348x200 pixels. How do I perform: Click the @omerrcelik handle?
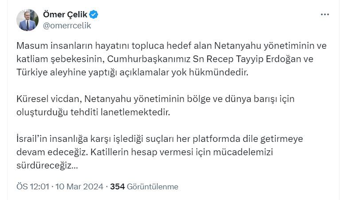[x=66, y=25]
